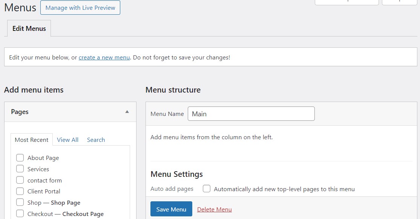Open the Search tab in Pages
The width and height of the screenshot is (420, 219).
click(x=96, y=140)
